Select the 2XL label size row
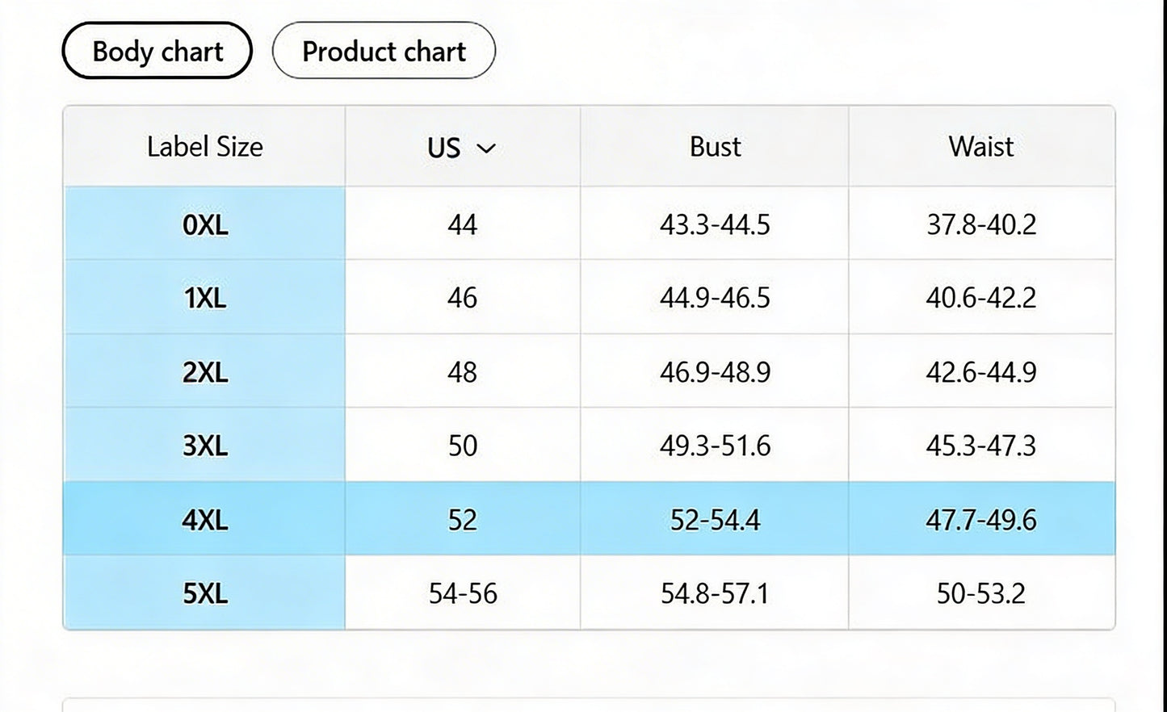 pos(205,372)
